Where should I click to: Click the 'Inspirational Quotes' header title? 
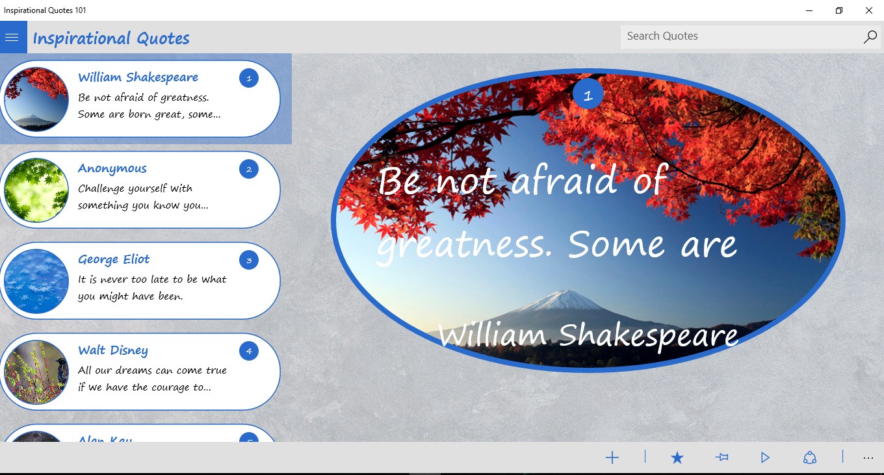(x=111, y=38)
